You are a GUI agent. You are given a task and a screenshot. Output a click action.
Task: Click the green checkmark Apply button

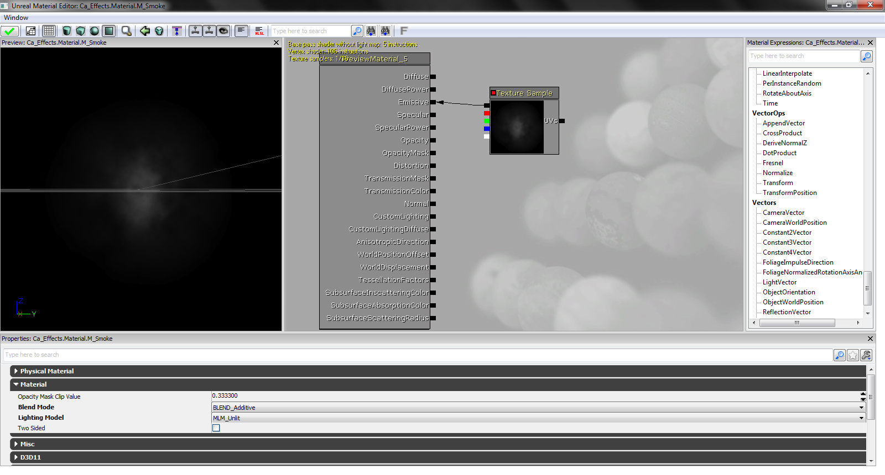pos(10,31)
